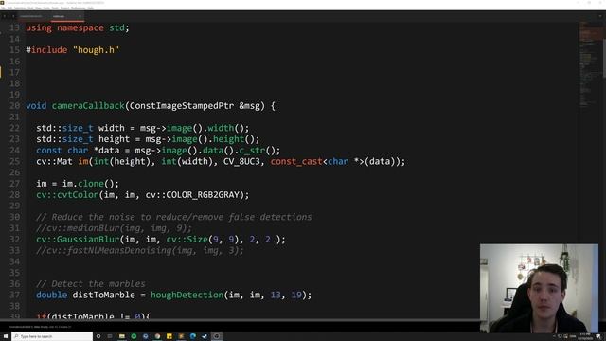Open Cortana from the taskbar

98,336
